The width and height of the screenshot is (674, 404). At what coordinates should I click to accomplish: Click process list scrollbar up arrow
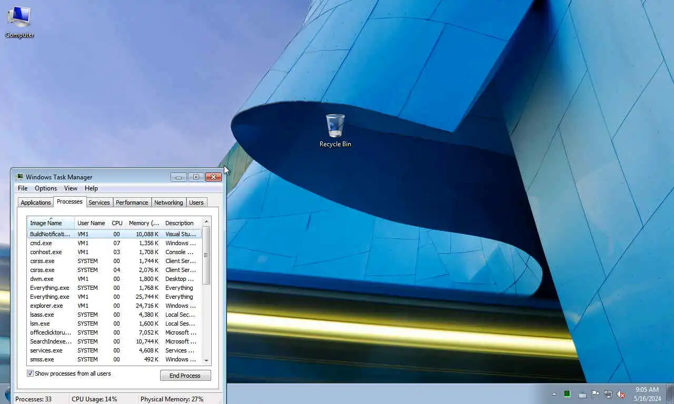[x=206, y=221]
